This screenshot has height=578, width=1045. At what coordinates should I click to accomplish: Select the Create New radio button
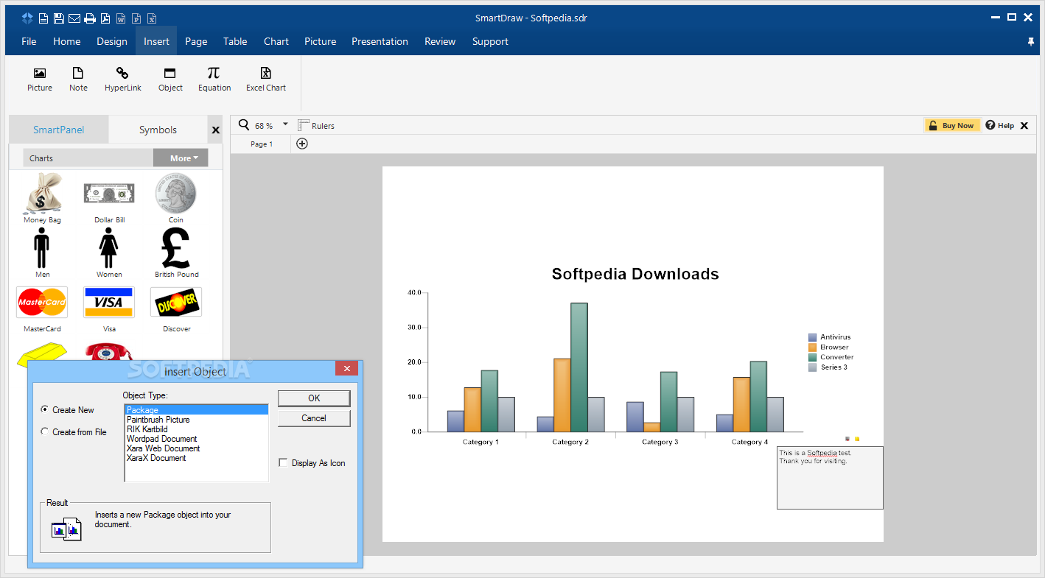(x=45, y=409)
